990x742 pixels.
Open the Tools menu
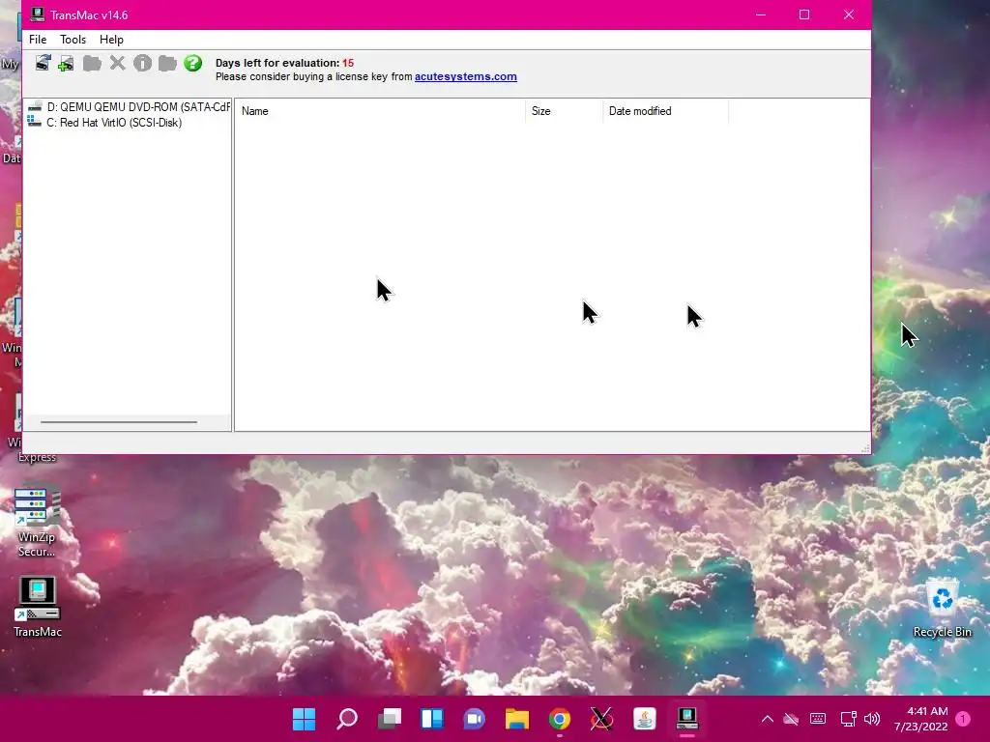pos(73,39)
